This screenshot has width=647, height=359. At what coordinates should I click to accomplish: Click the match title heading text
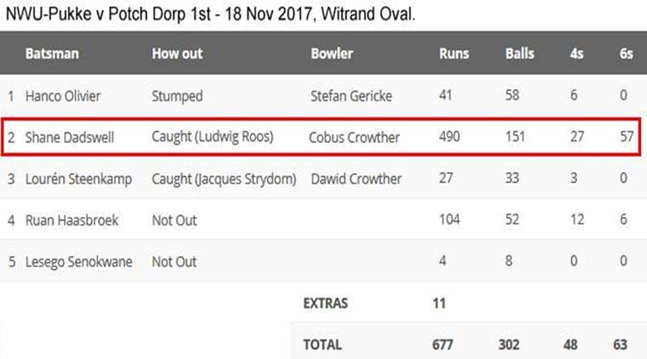[x=211, y=14]
